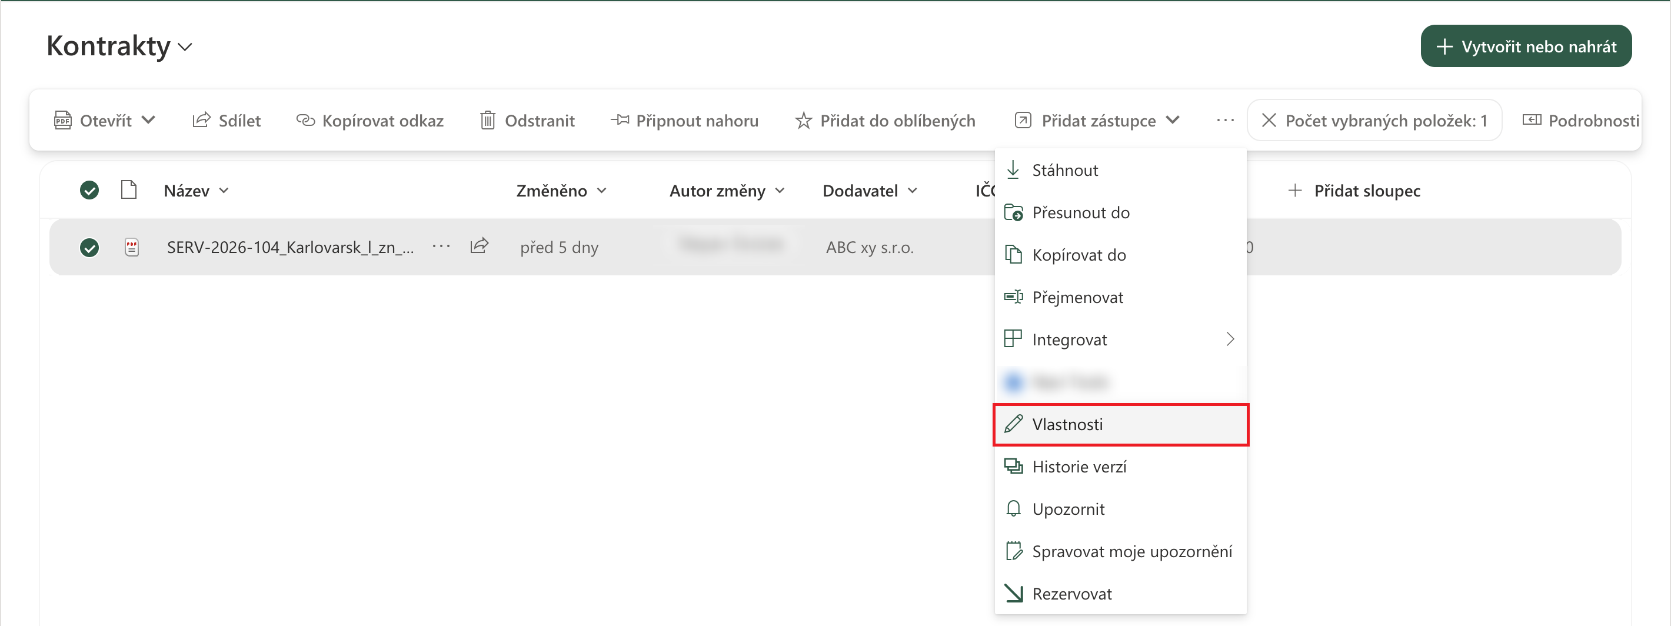This screenshot has height=626, width=1671.
Task: Click the 'ABC xy s.r.o.' supplier cell
Action: [x=869, y=247]
